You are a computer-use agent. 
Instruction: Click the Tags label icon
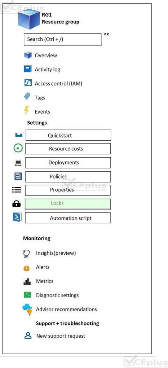pos(27,96)
